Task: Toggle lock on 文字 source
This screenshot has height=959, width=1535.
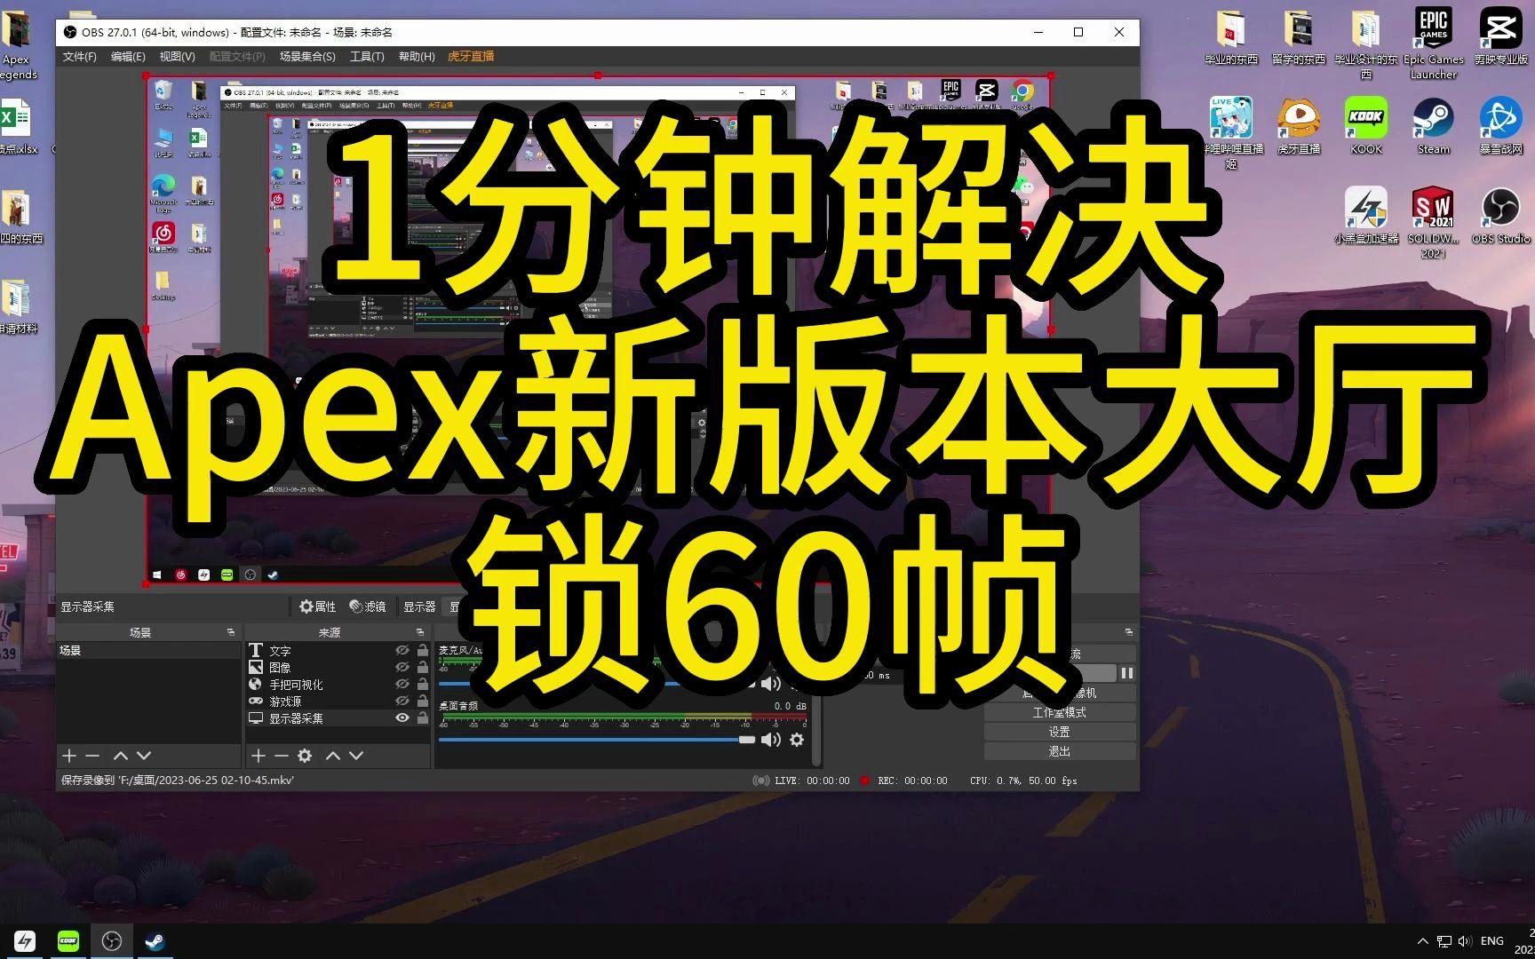Action: tap(423, 651)
